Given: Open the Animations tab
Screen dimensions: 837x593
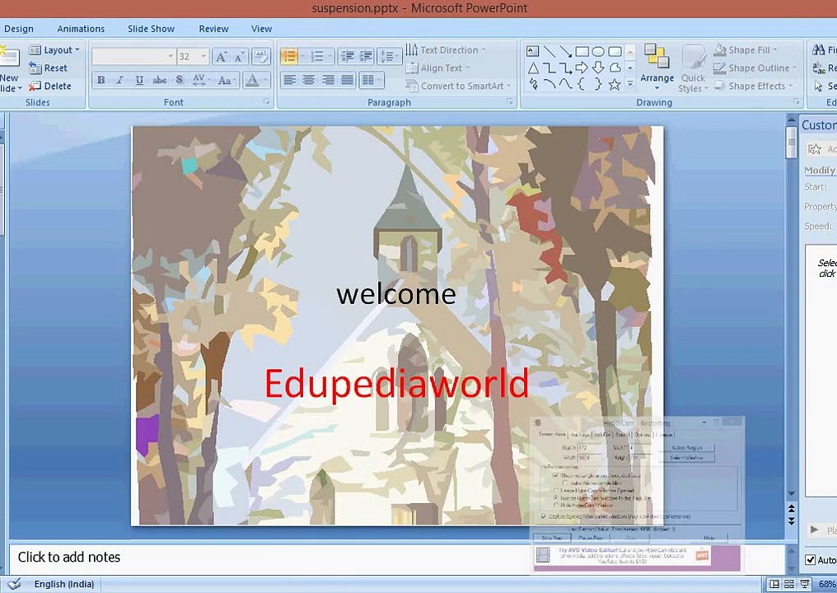Looking at the screenshot, I should (81, 29).
